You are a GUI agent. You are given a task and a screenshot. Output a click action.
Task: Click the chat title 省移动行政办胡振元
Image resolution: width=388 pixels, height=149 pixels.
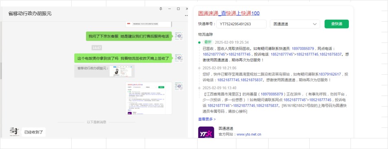click(30, 13)
